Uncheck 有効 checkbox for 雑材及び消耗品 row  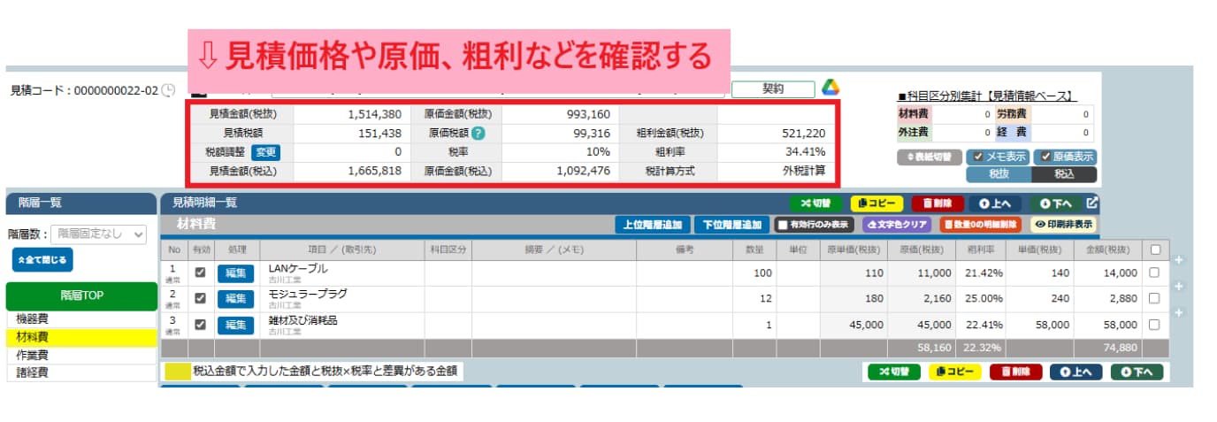(x=200, y=325)
